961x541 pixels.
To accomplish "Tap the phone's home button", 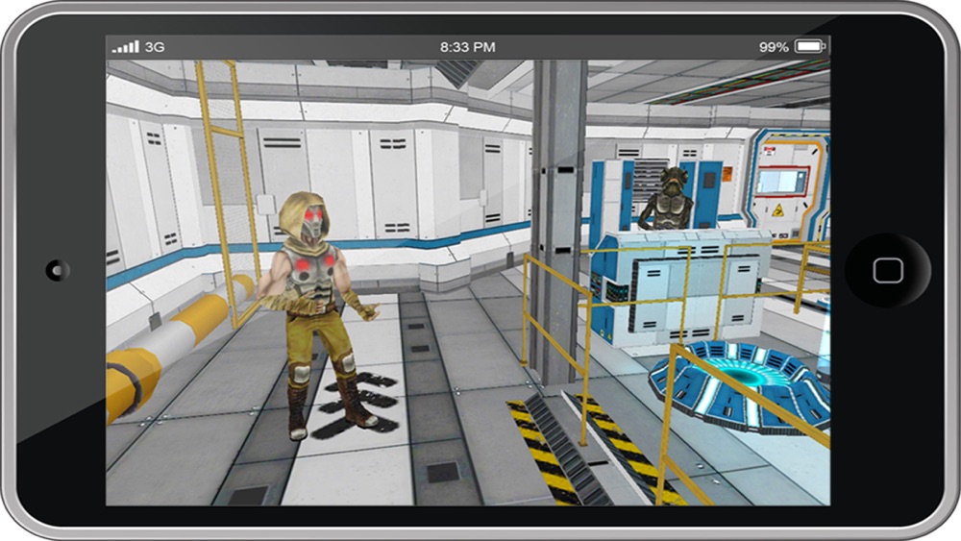I will coord(887,270).
